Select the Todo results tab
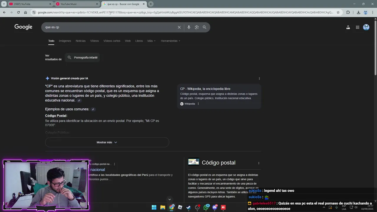Viewport: 377px width, 212px height. 51,41
